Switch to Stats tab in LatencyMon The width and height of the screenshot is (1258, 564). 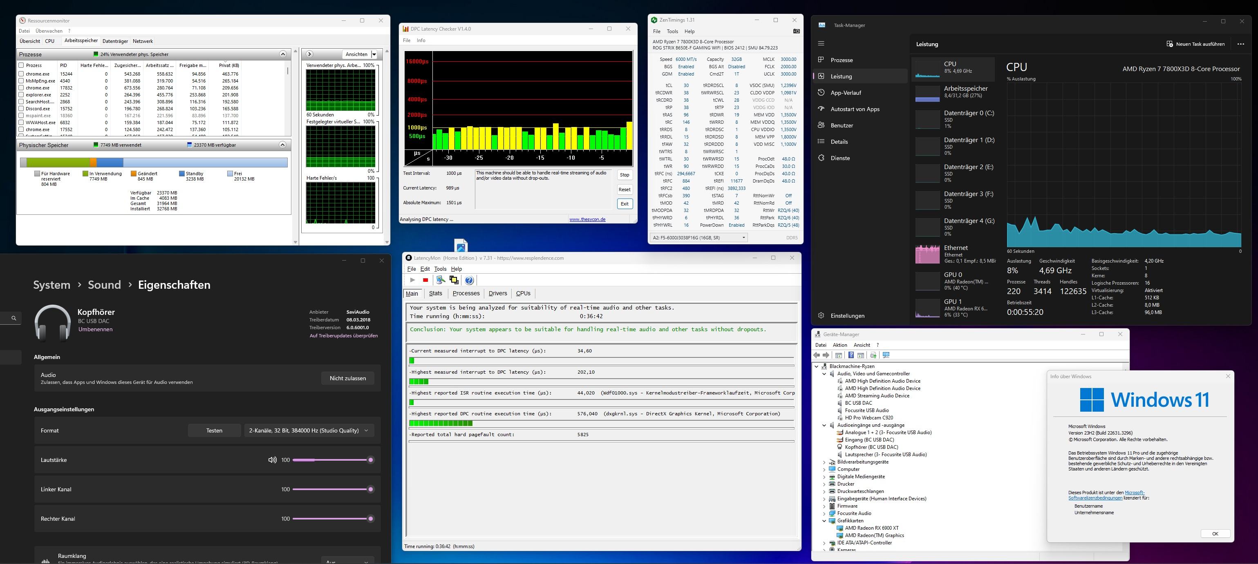[436, 293]
